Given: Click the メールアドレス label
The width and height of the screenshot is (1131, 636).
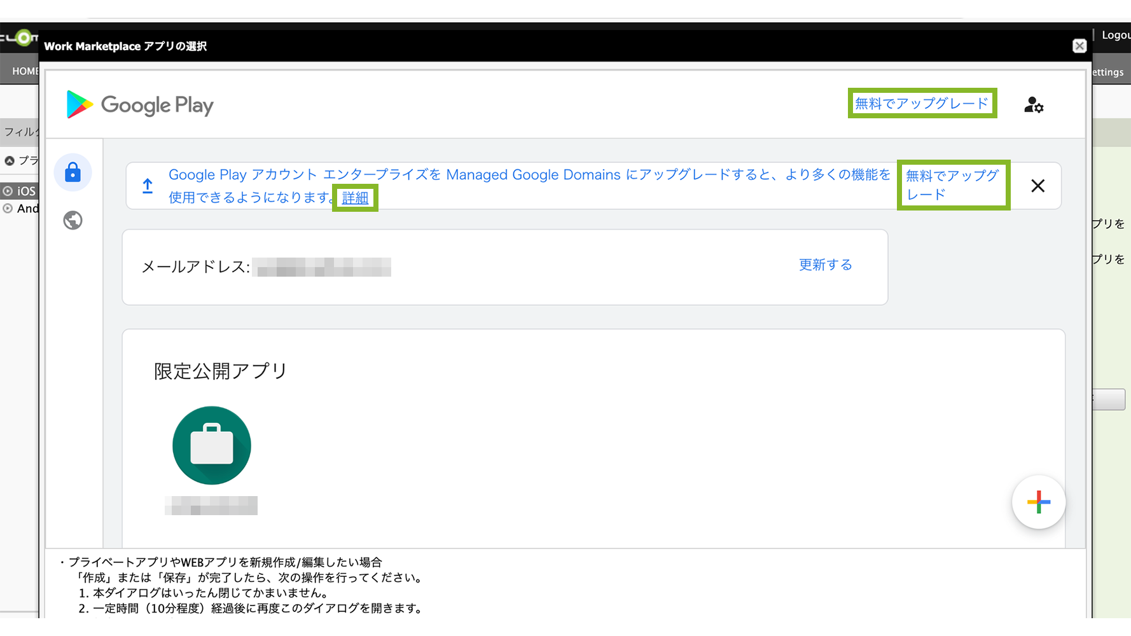Looking at the screenshot, I should click(195, 266).
